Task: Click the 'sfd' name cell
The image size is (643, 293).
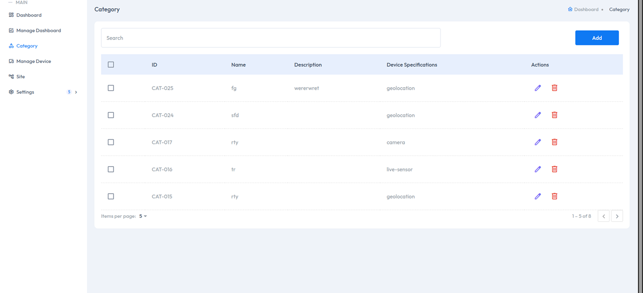Action: [235, 115]
